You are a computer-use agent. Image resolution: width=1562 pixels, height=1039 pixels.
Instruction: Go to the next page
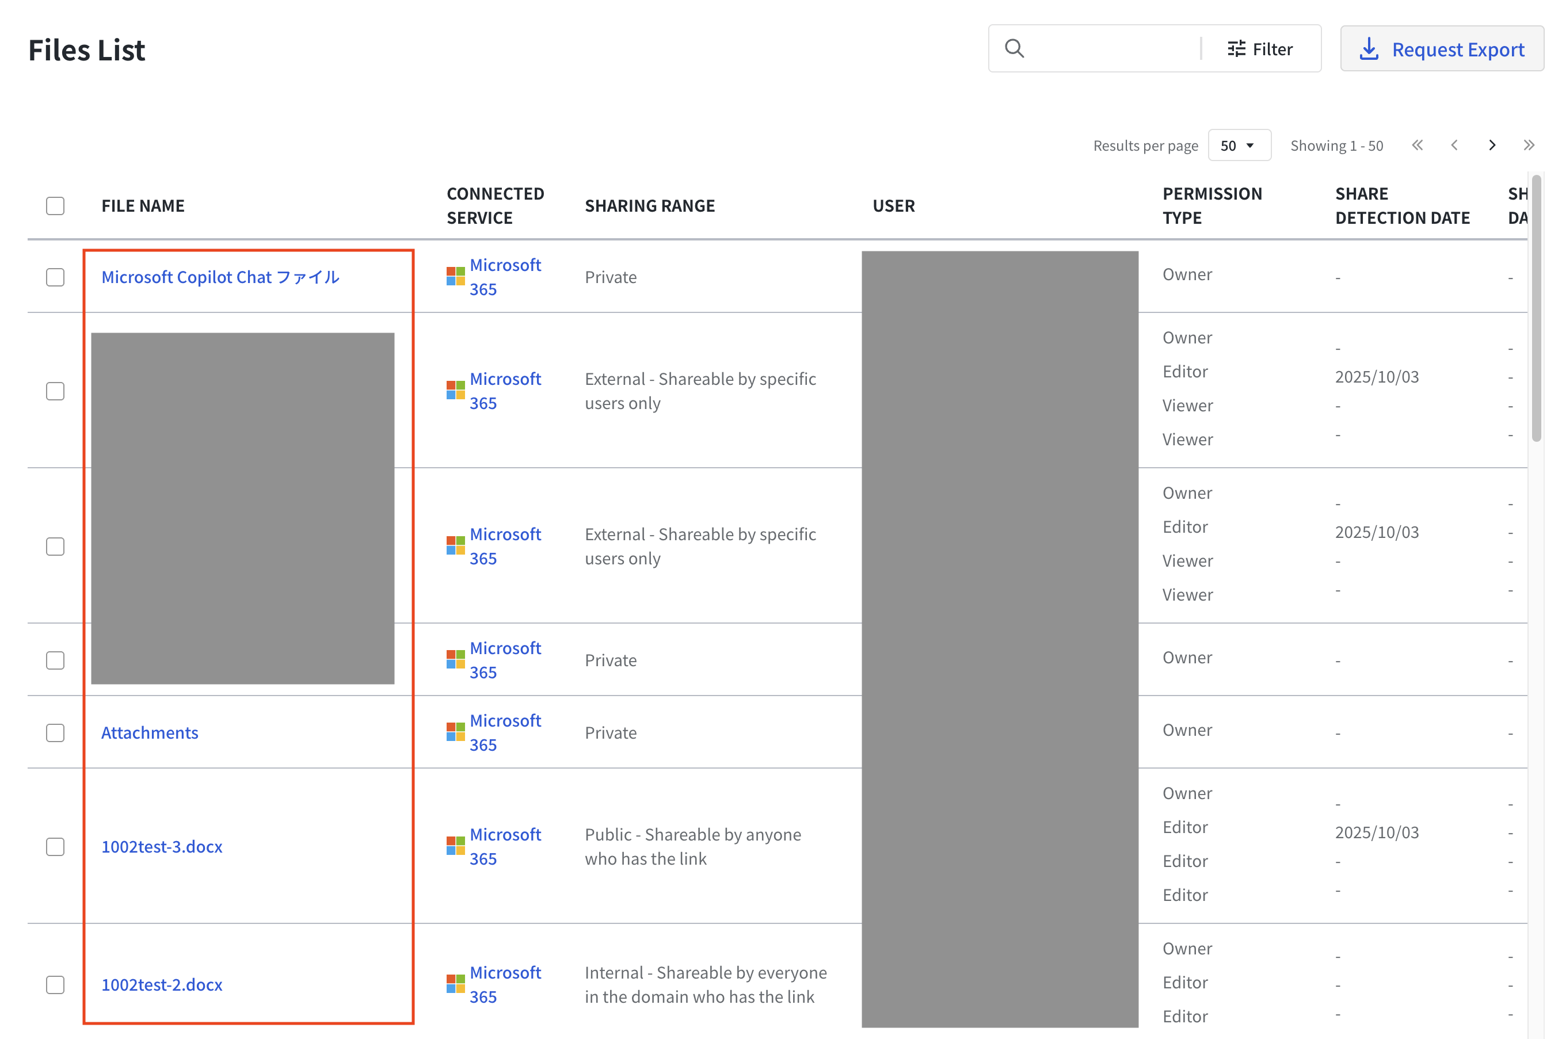[x=1492, y=145]
